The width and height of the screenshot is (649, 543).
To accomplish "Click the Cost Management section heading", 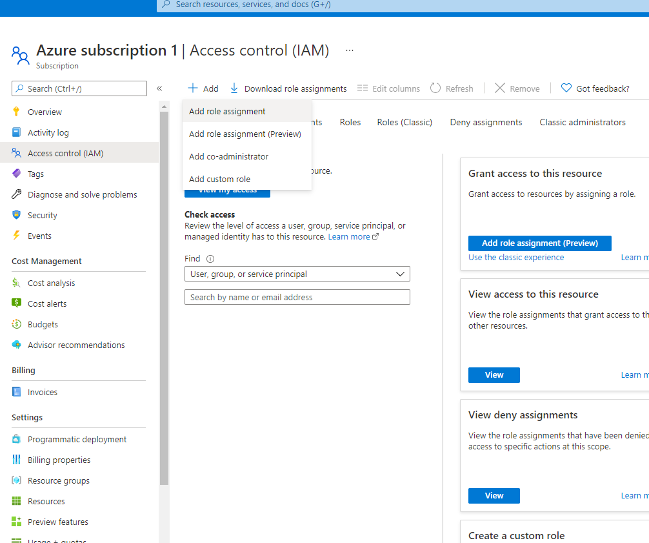I will coord(46,261).
